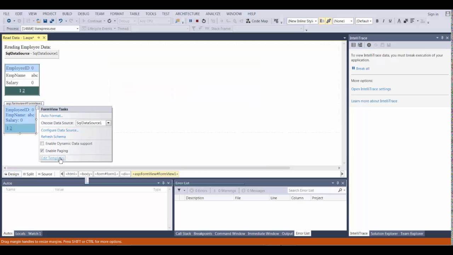453x255 pixels.
Task: Click the Restart debugging icon
Action: (204, 21)
